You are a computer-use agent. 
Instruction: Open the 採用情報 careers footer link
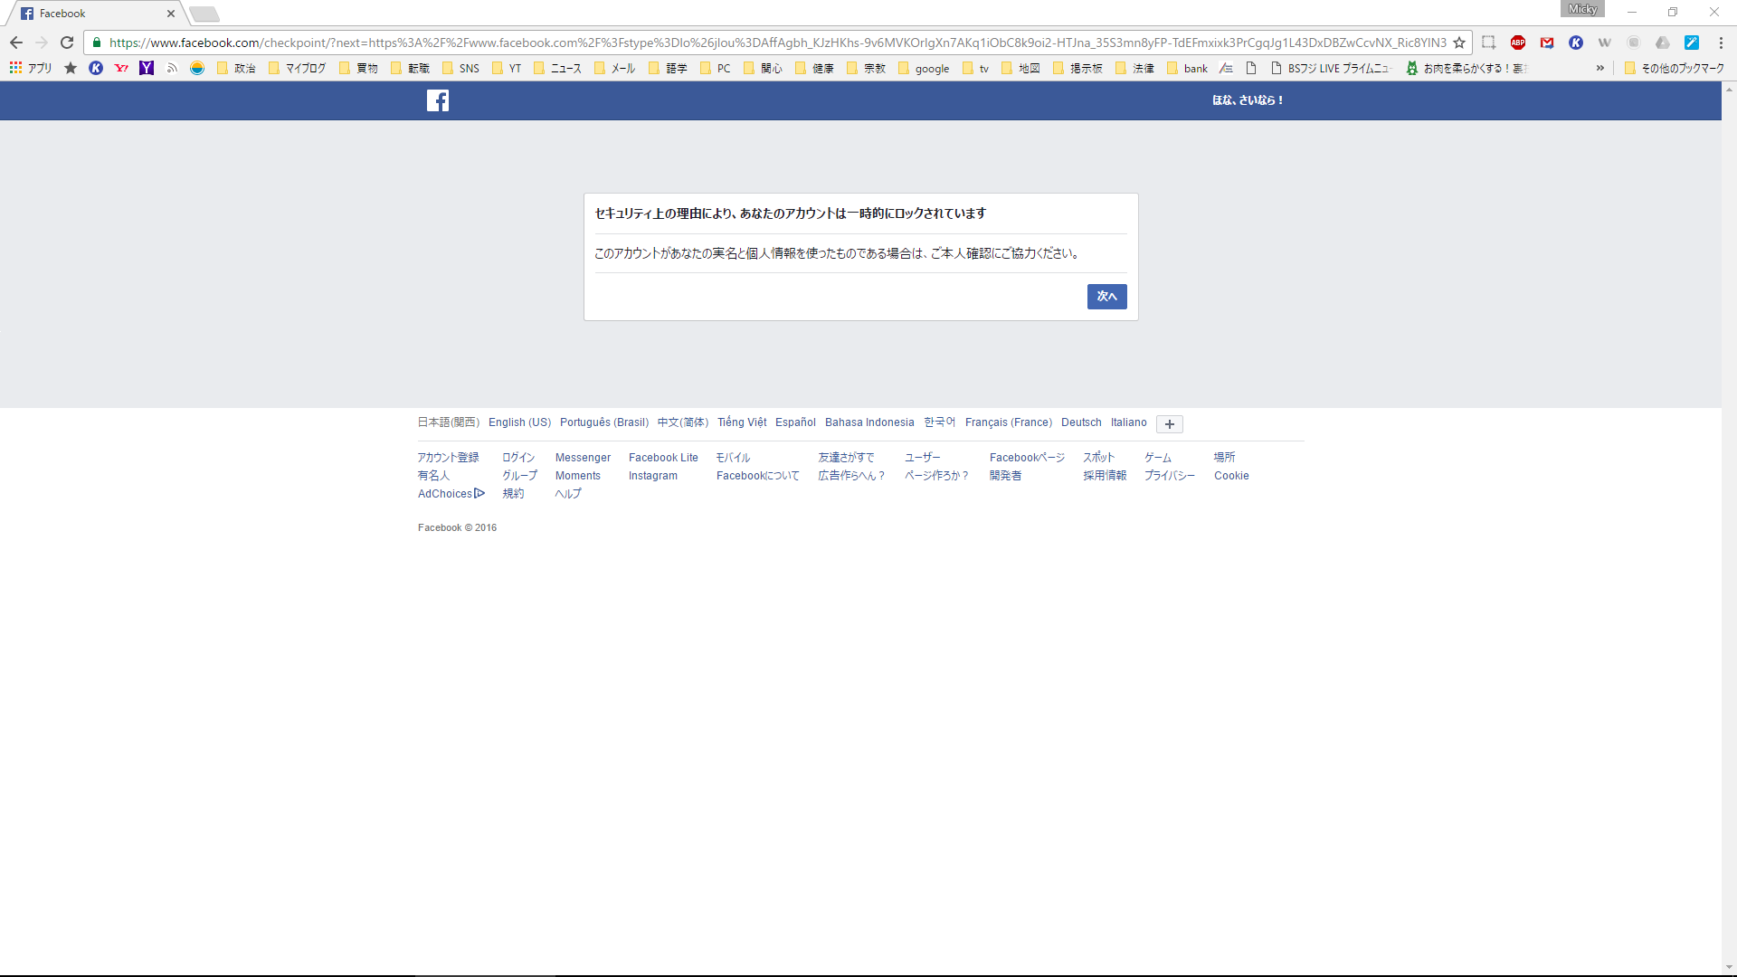1105,476
